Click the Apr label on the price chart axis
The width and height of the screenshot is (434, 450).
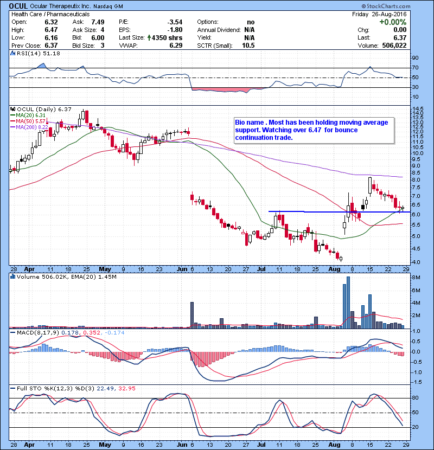pos(29,269)
